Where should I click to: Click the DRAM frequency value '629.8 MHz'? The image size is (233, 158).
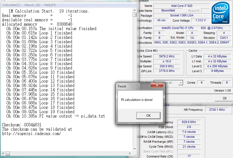[189, 122]
